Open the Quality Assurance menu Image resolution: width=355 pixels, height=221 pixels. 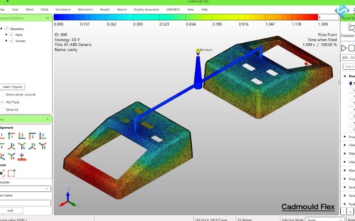click(x=146, y=9)
